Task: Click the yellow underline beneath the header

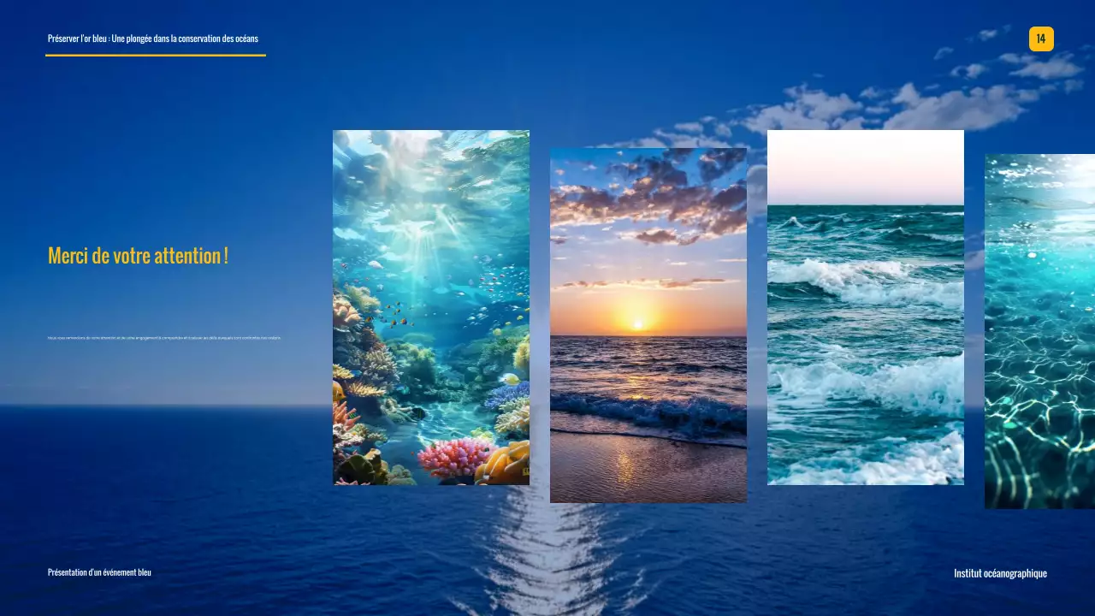Action: pyautogui.click(x=156, y=53)
